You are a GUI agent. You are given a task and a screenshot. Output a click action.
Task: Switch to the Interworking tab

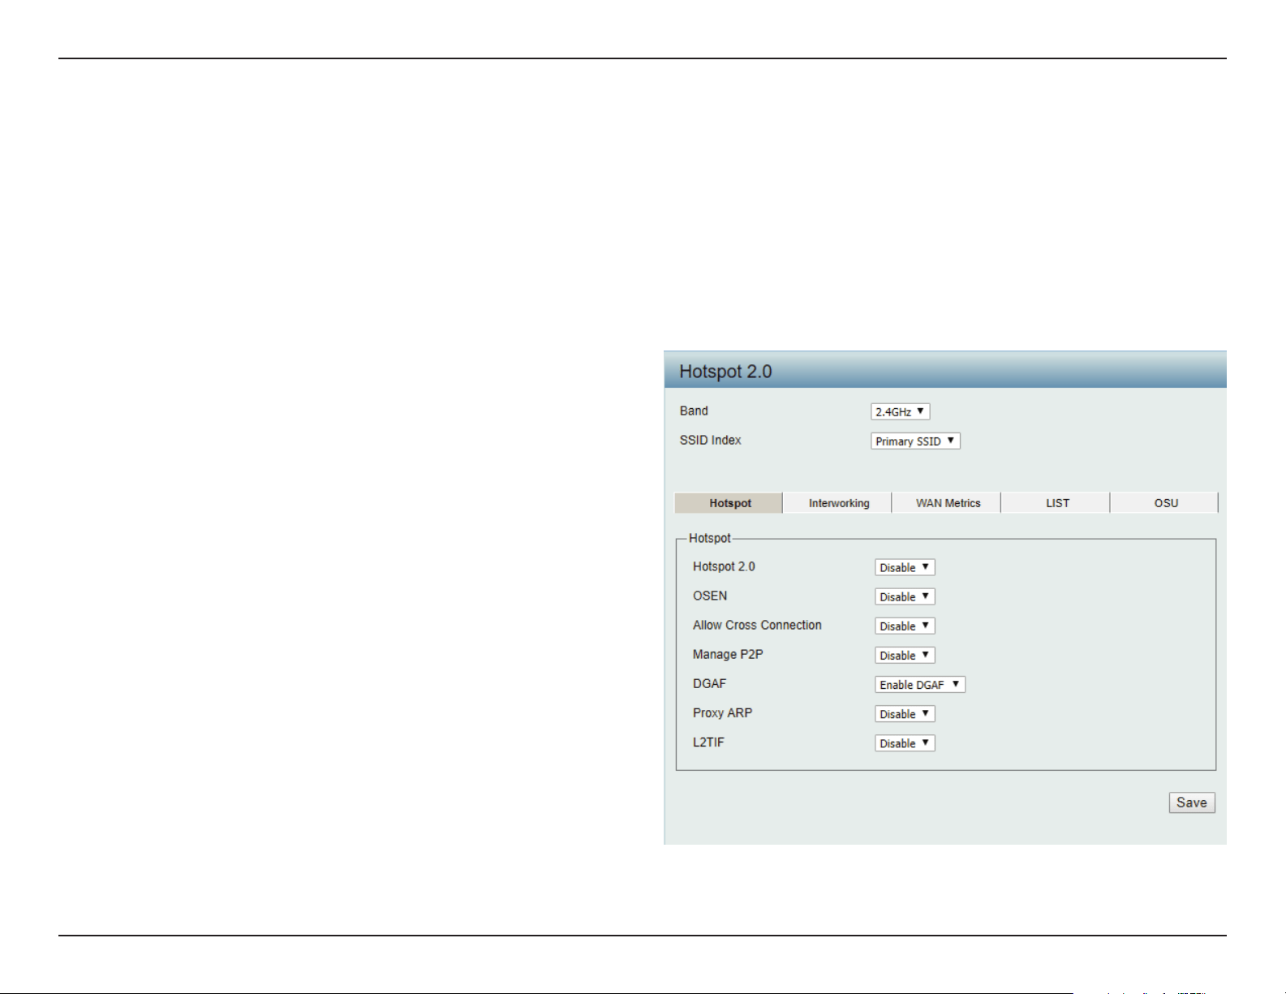click(x=838, y=503)
